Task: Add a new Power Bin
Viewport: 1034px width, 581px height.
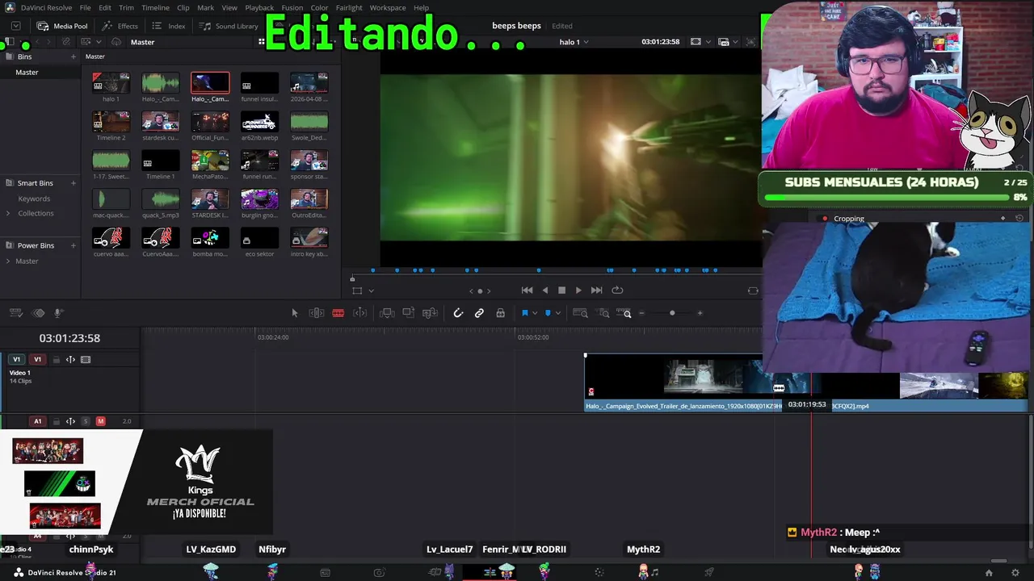Action: tap(74, 245)
